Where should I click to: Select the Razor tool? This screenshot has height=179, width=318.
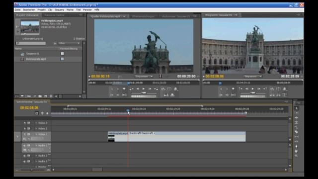tap(296, 132)
